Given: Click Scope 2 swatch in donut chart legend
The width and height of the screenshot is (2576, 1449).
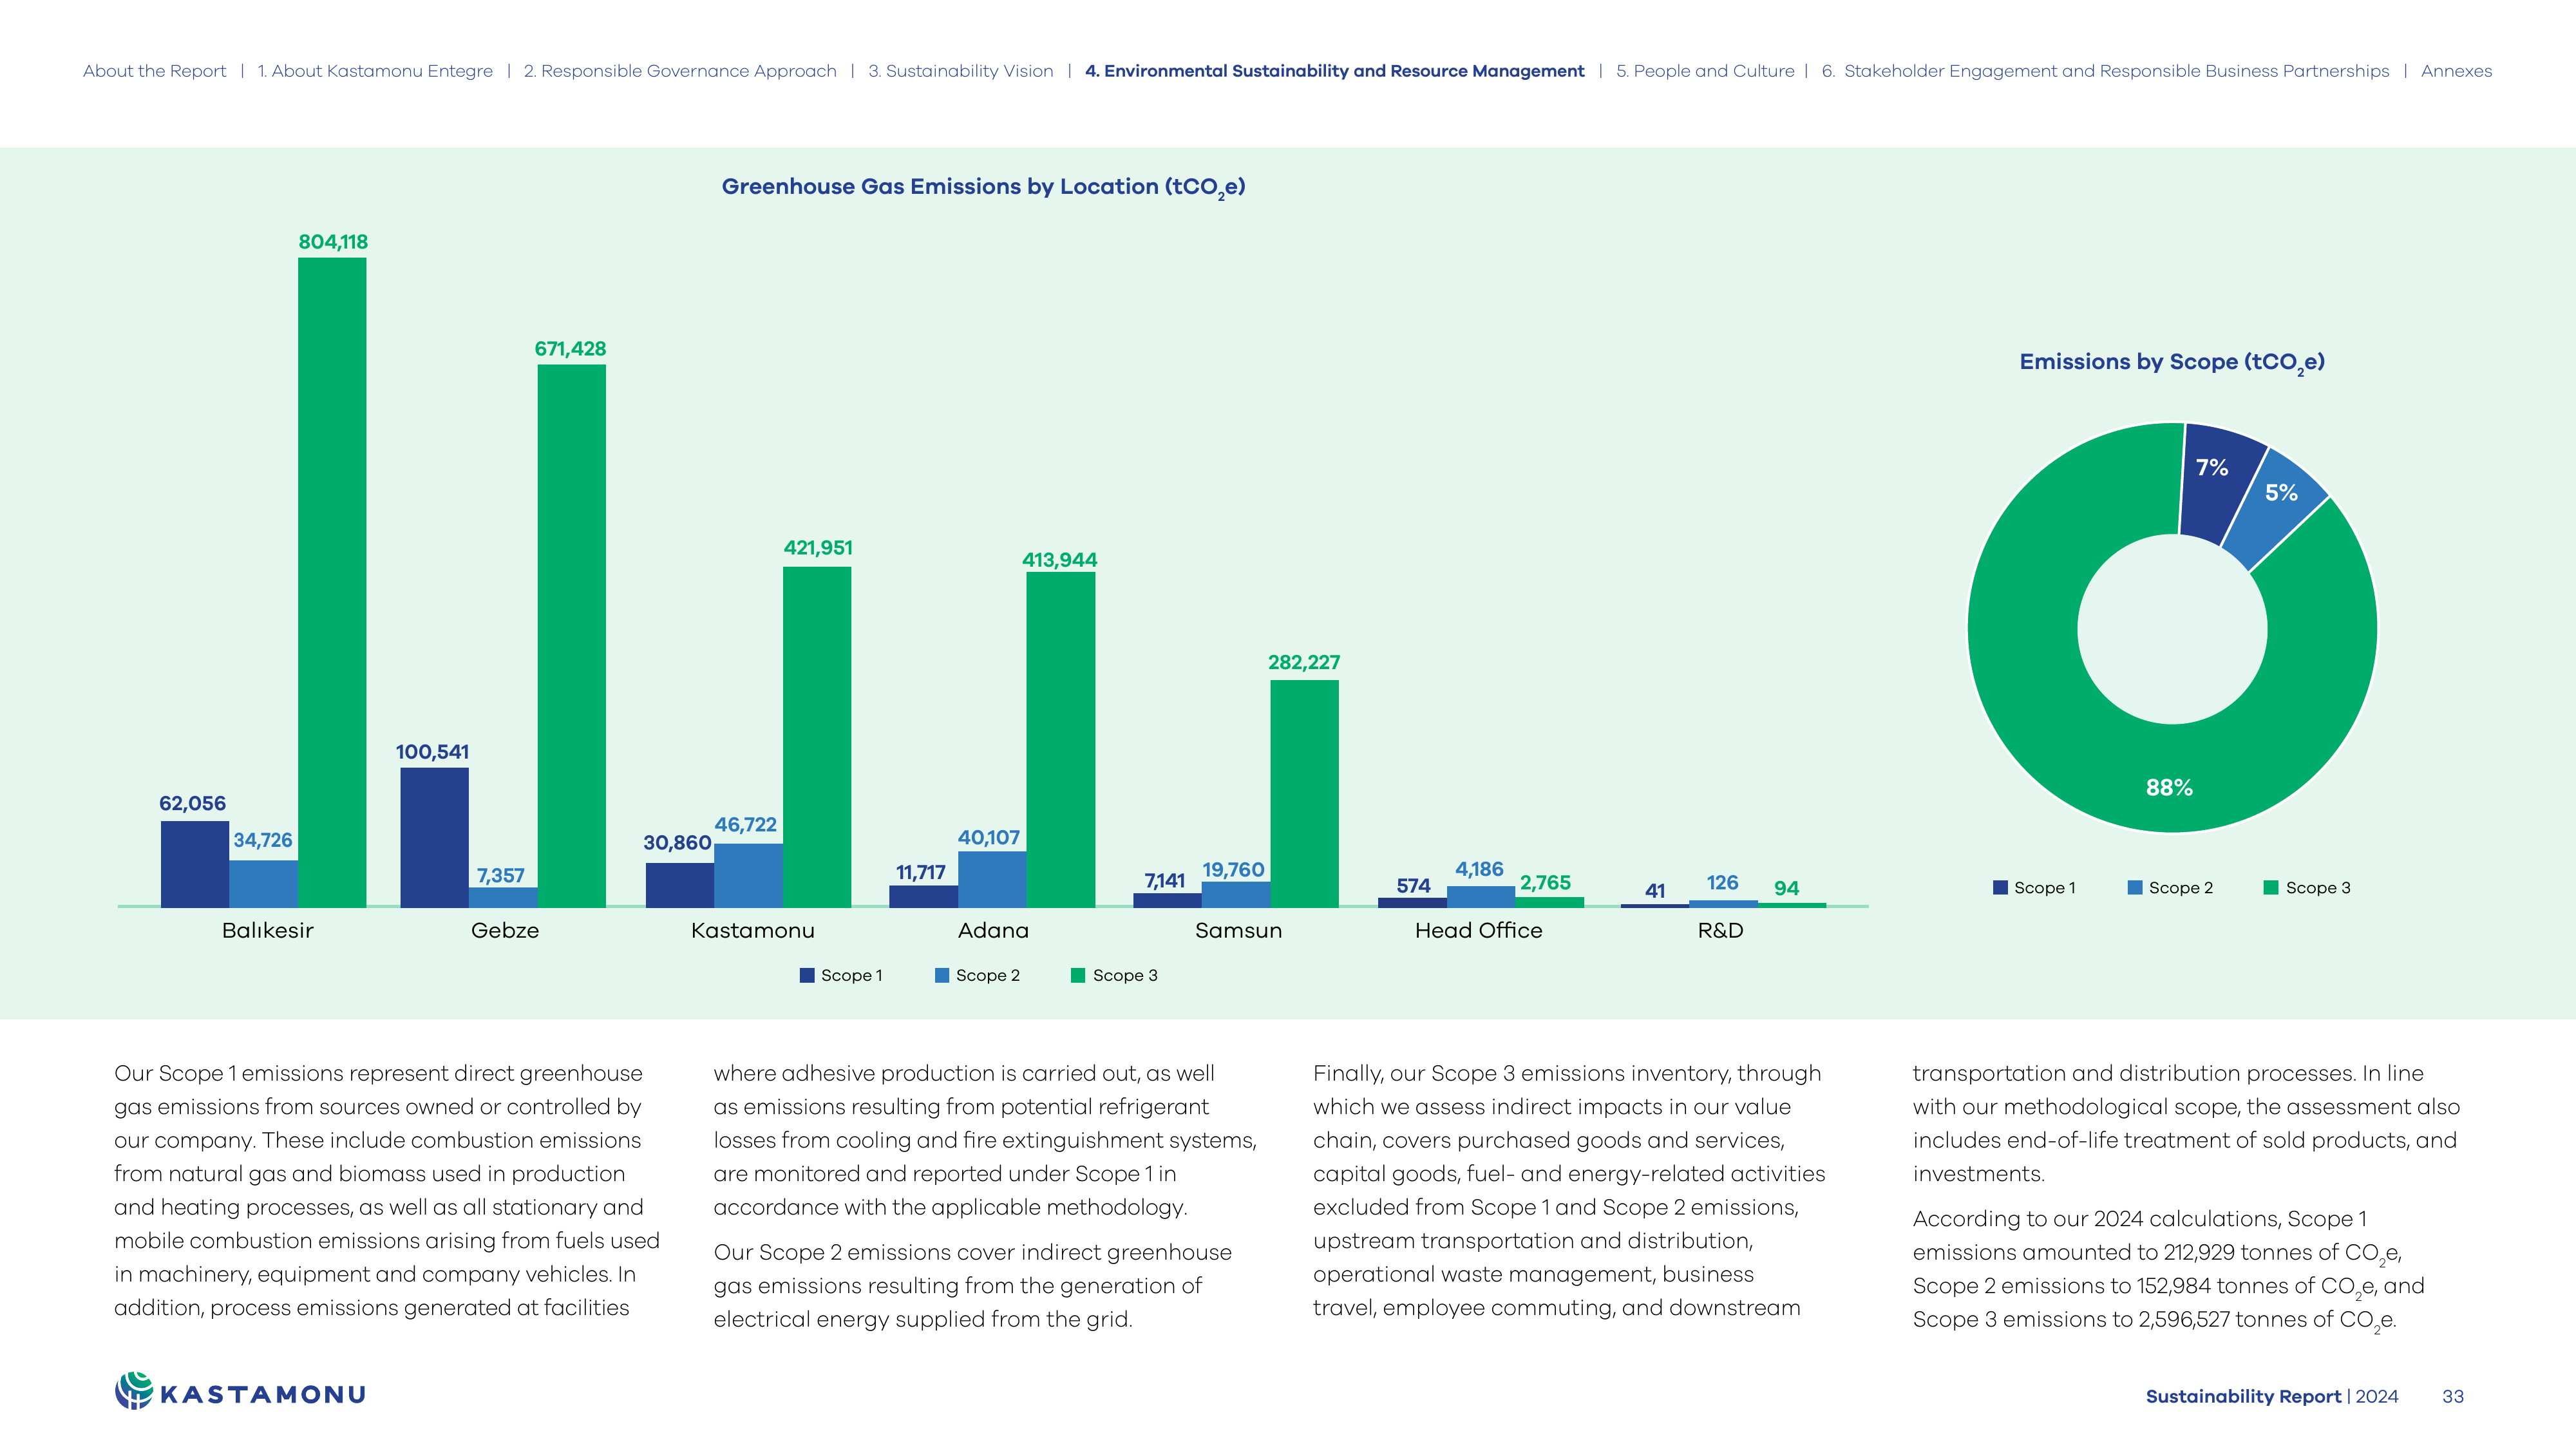Looking at the screenshot, I should click(2135, 887).
